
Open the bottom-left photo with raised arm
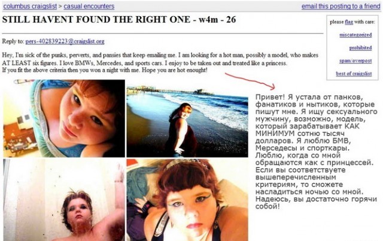[x=64, y=200]
